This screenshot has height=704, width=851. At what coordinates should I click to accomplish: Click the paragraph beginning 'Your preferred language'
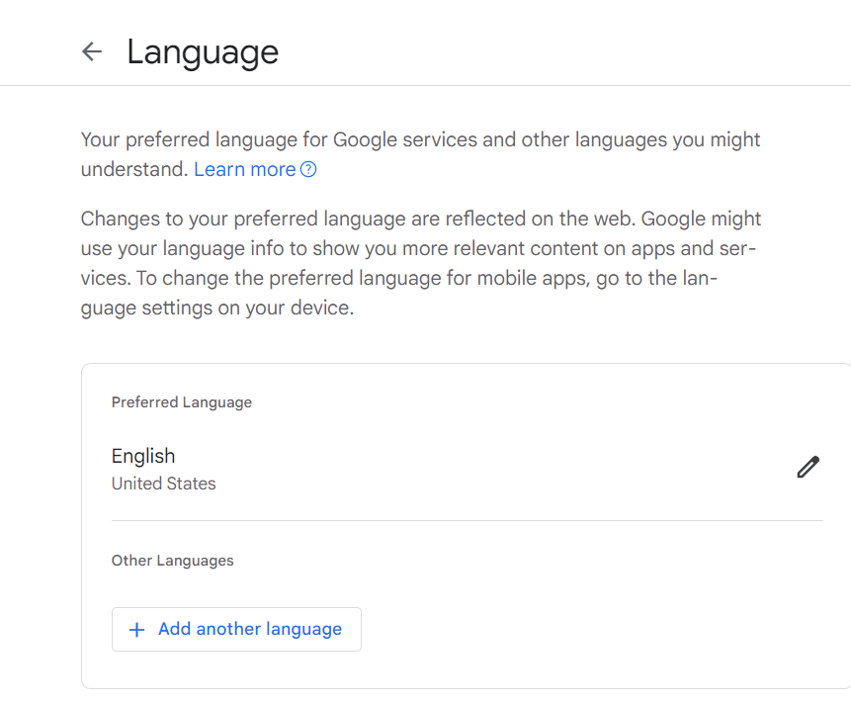pyautogui.click(x=421, y=154)
